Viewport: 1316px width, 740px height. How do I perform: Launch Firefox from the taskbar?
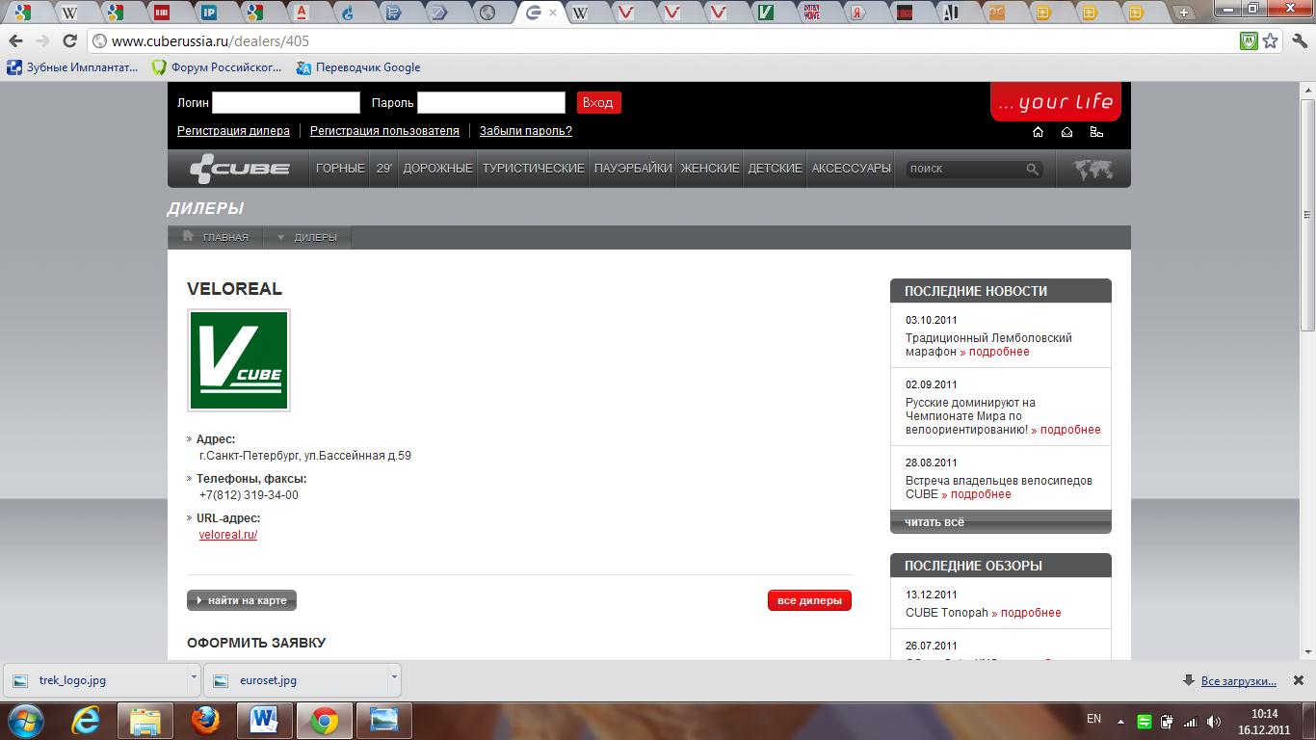click(204, 720)
